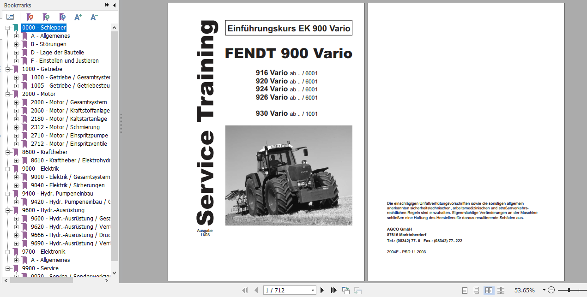Collapse the 2000 - Motor node
The width and height of the screenshot is (587, 297).
pyautogui.click(x=8, y=94)
